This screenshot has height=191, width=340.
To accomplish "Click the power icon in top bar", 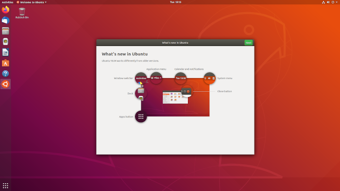I will [x=333, y=2].
